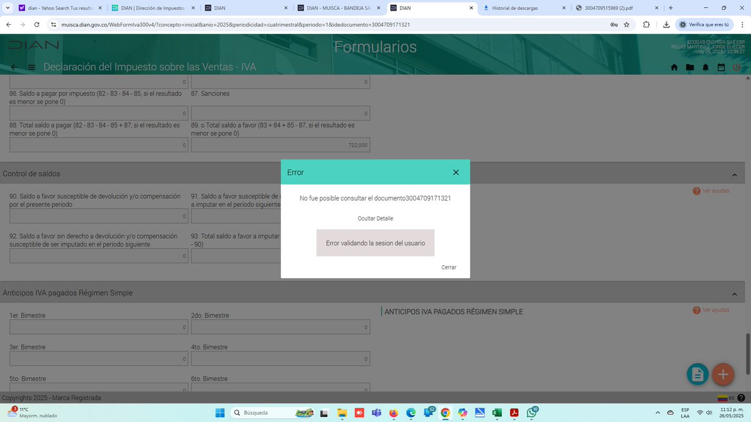The height and width of the screenshot is (422, 751).
Task: Go back with the form's back arrow
Action: click(14, 67)
